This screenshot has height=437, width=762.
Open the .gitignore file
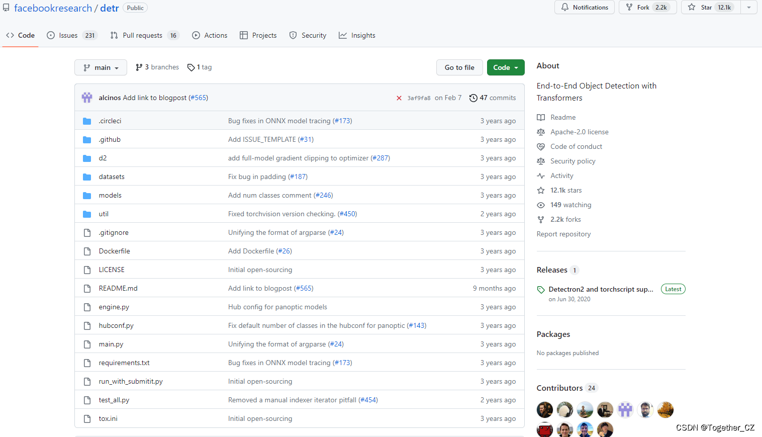pyautogui.click(x=114, y=232)
